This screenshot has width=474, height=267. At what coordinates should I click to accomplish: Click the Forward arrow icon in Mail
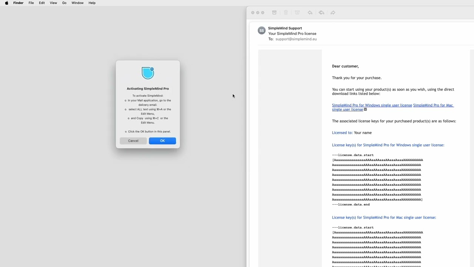click(333, 13)
